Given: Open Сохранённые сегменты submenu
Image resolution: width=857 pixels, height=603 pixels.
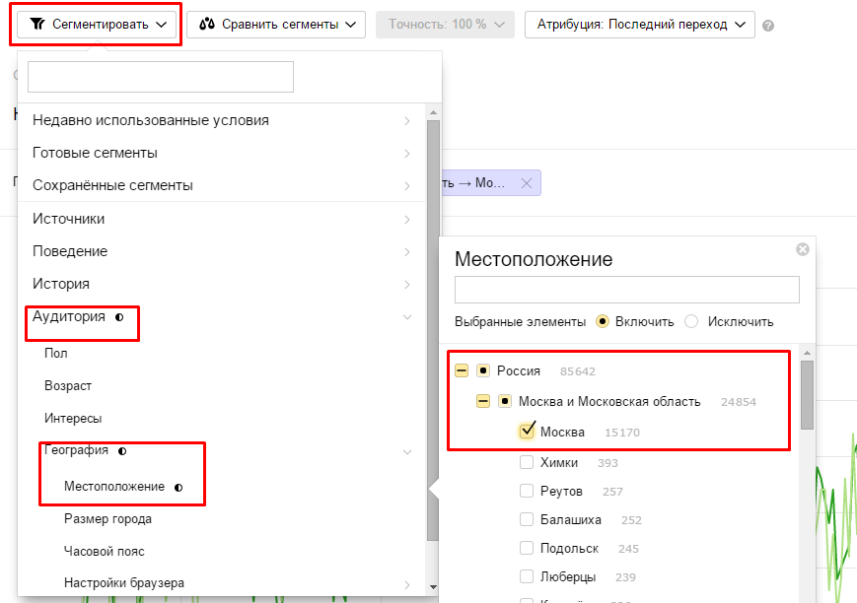Looking at the screenshot, I should pos(221,185).
